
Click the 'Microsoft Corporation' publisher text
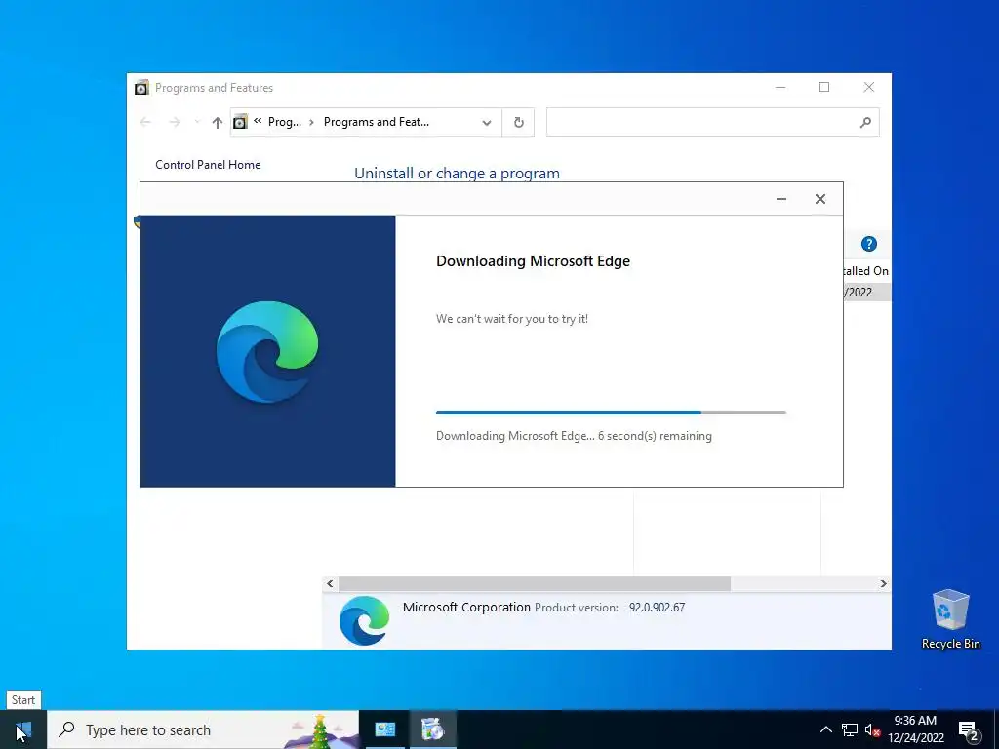click(466, 607)
